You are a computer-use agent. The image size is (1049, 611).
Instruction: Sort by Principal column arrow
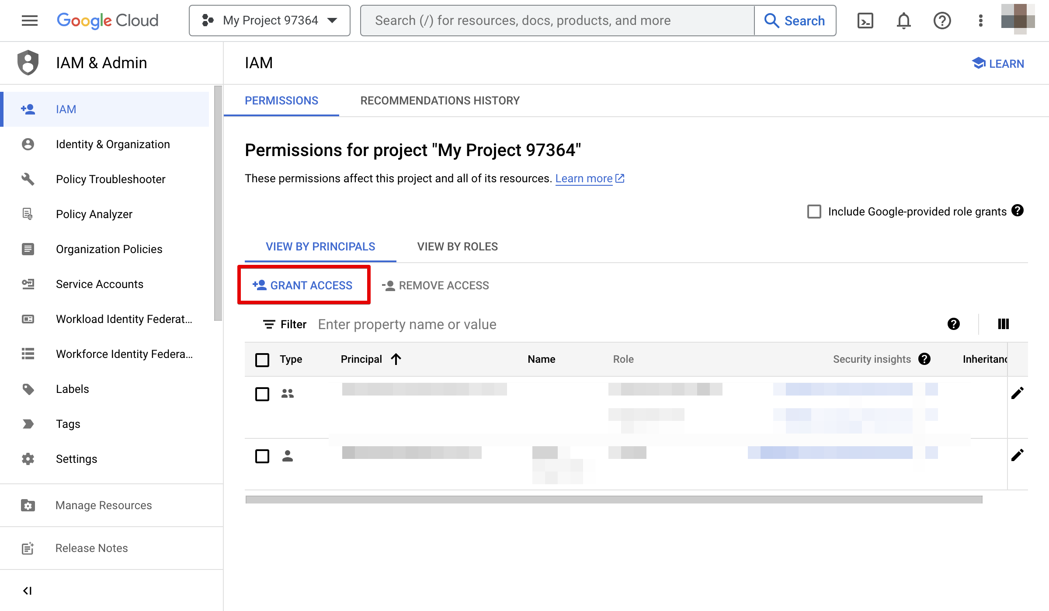(396, 359)
